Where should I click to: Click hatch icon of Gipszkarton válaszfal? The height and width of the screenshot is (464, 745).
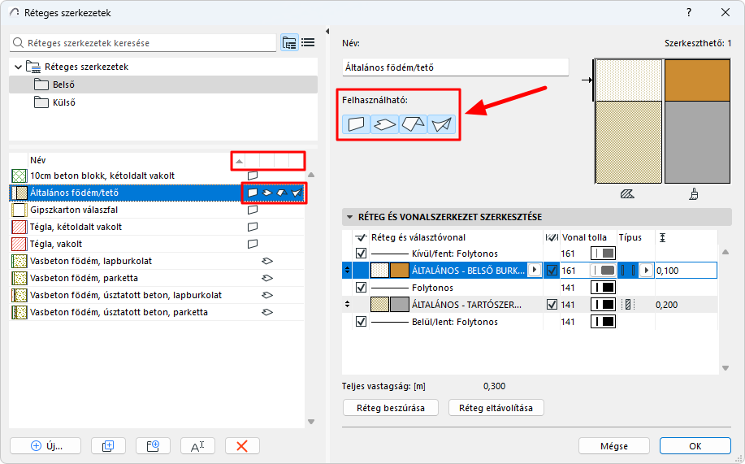pyautogui.click(x=19, y=210)
